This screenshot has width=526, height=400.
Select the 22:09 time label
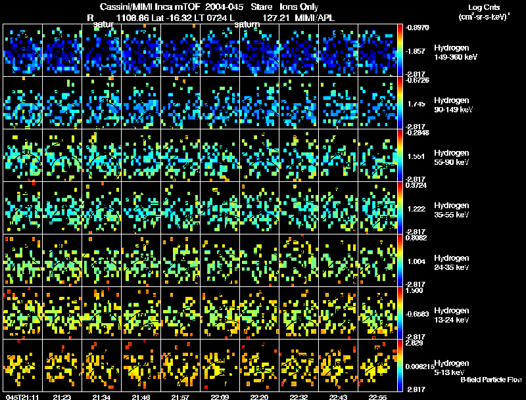tap(220, 397)
